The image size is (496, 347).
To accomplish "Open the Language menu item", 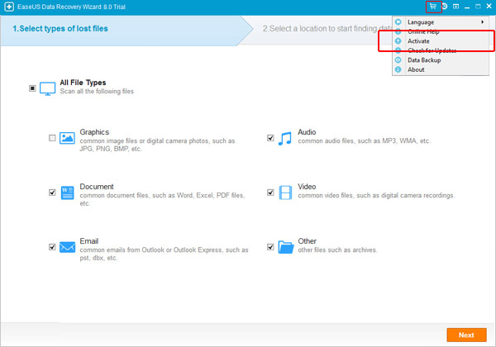I will (x=441, y=21).
